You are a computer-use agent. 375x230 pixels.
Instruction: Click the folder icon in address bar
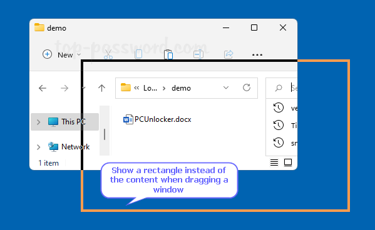[126, 87]
